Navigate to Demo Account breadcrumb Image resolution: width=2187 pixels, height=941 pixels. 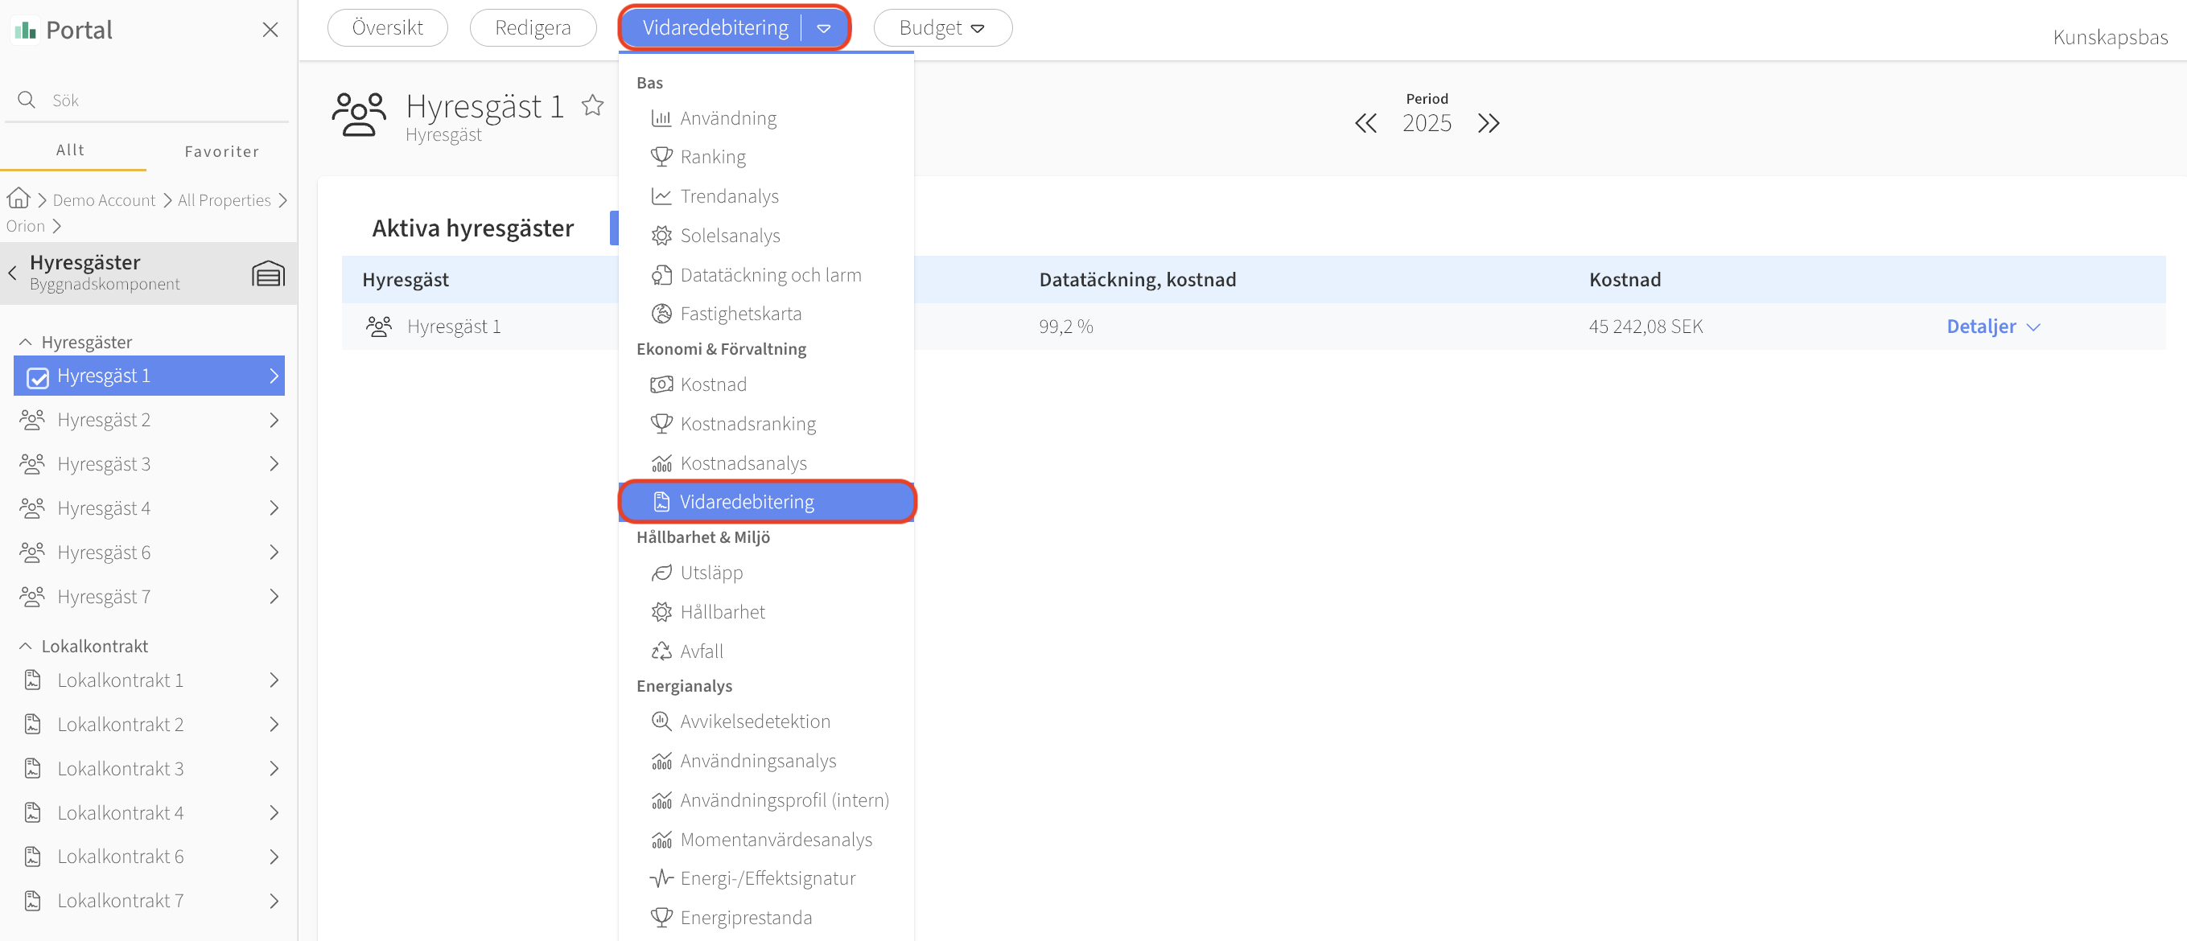pos(104,200)
